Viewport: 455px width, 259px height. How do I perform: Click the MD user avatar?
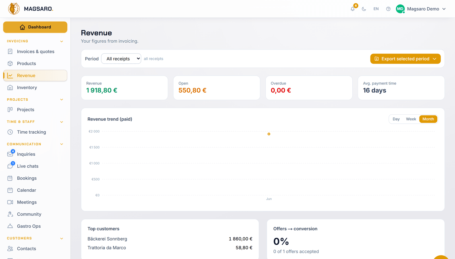[x=400, y=9]
